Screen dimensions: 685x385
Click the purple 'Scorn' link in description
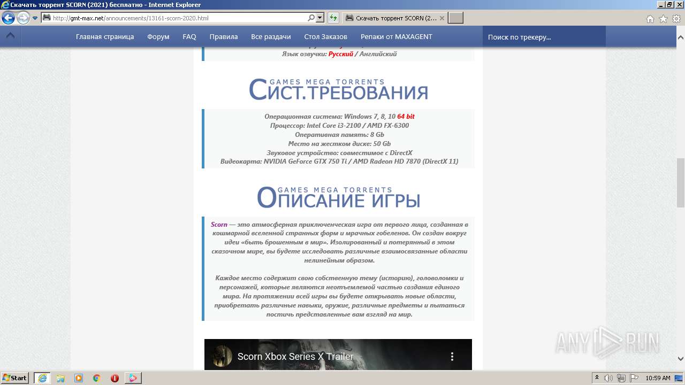(x=219, y=225)
